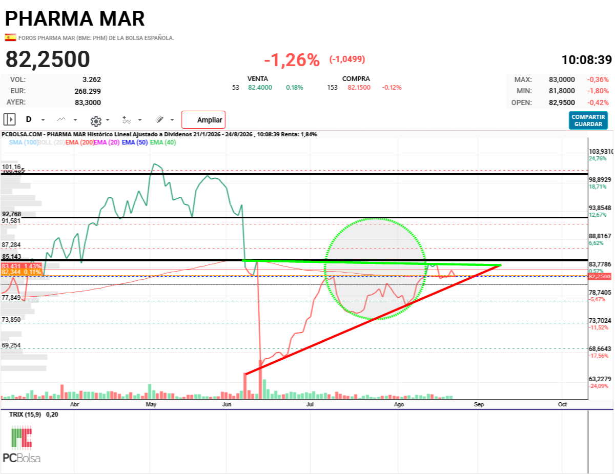Expand the timeframe dropdown arrow
Viewport: 615px width, 474px height.
coord(43,120)
